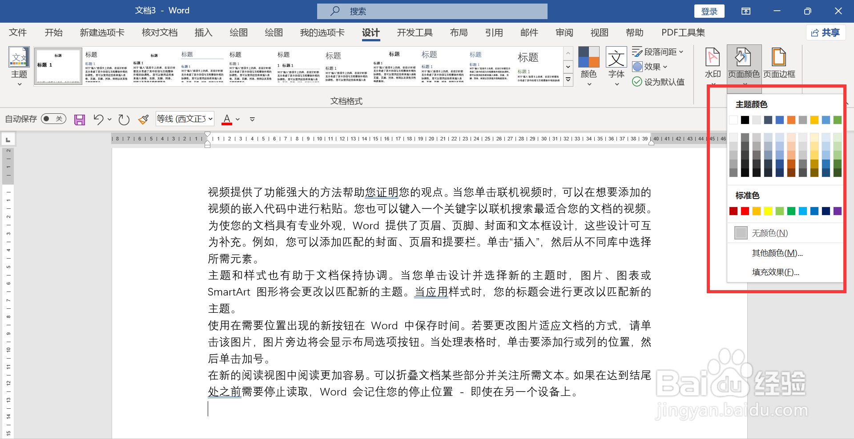Switch to the Layout (布局) tab
Viewport: 854px width, 439px height.
[x=459, y=32]
